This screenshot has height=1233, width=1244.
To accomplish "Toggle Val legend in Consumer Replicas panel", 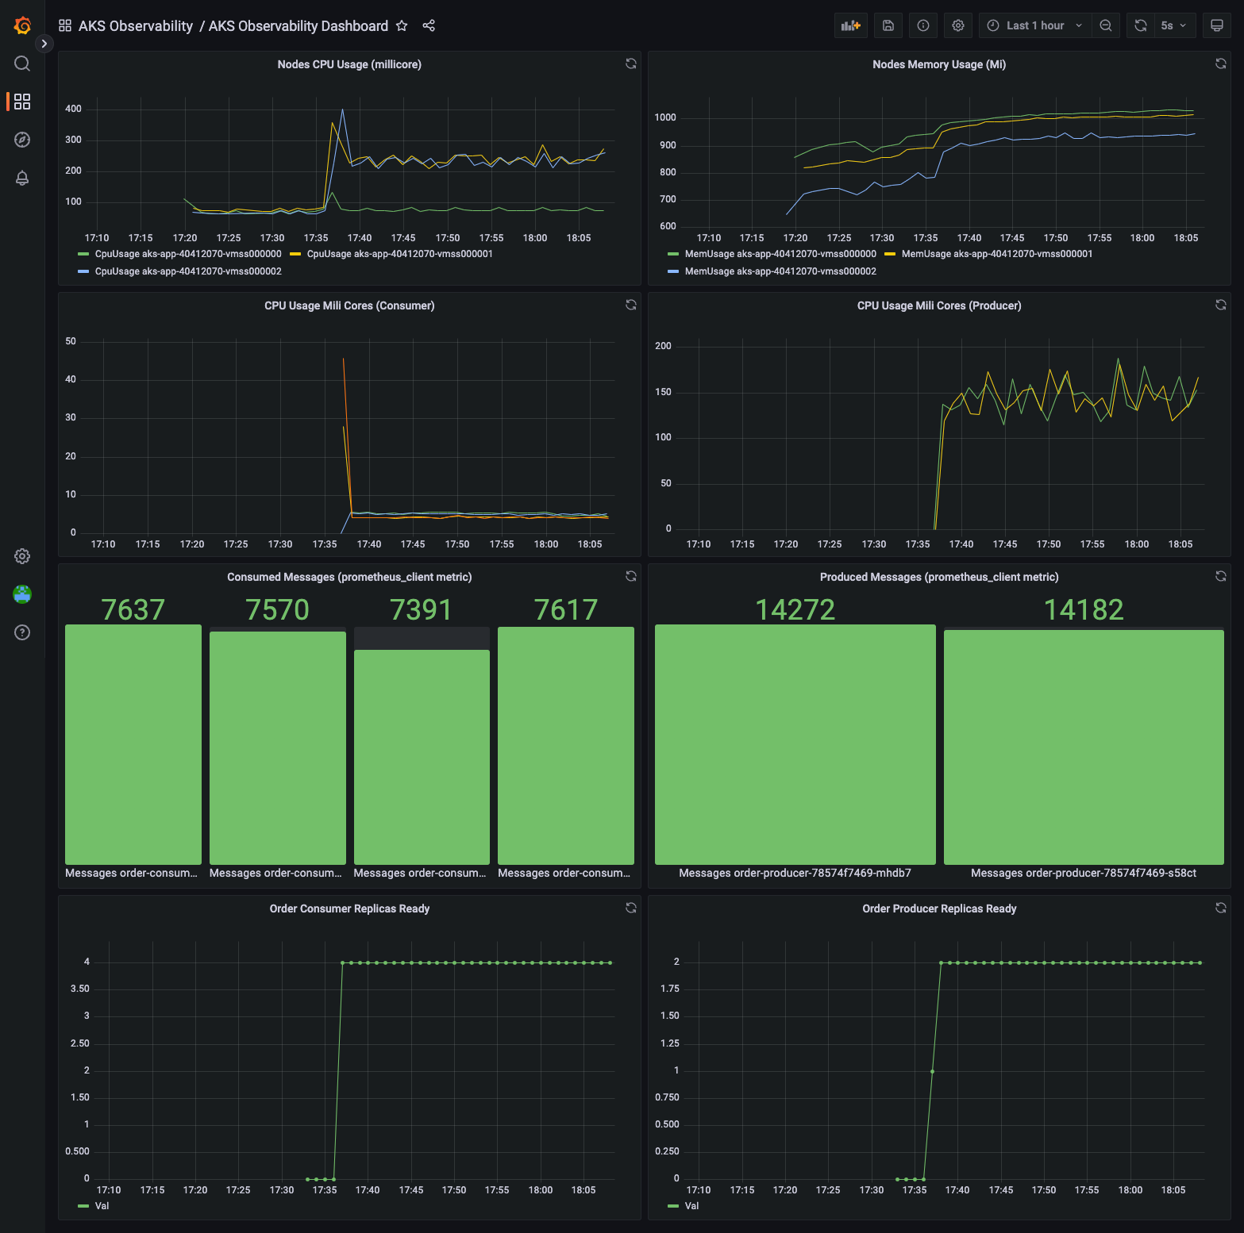I will pos(102,1206).
